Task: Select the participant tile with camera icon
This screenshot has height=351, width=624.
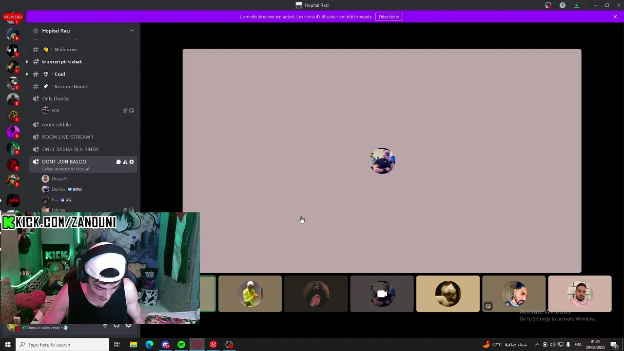Action: tap(382, 294)
